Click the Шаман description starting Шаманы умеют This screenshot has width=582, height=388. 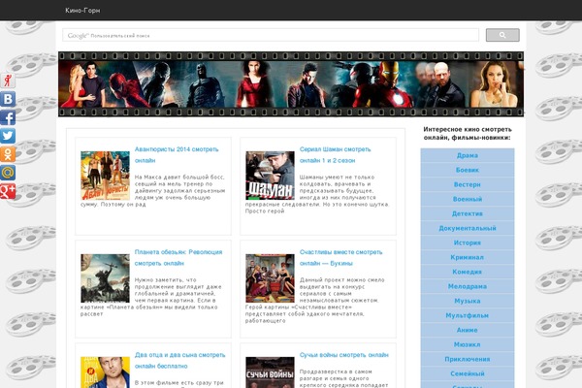pyautogui.click(x=317, y=194)
